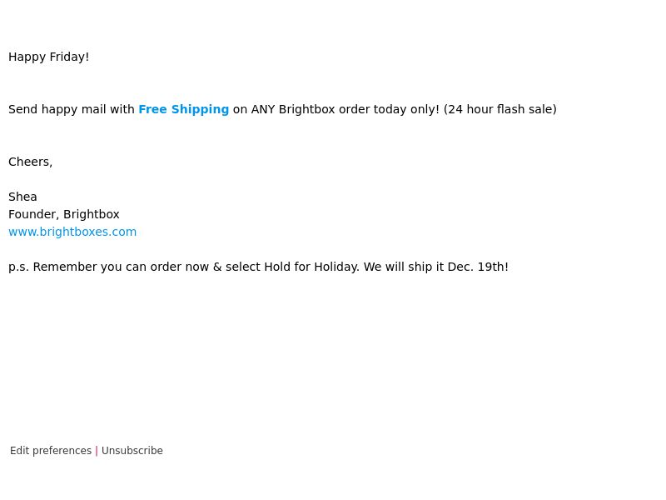Open the Free Shipping link

pos(183,109)
